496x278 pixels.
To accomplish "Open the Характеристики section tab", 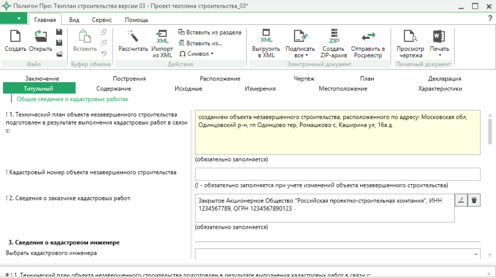I will (x=440, y=89).
